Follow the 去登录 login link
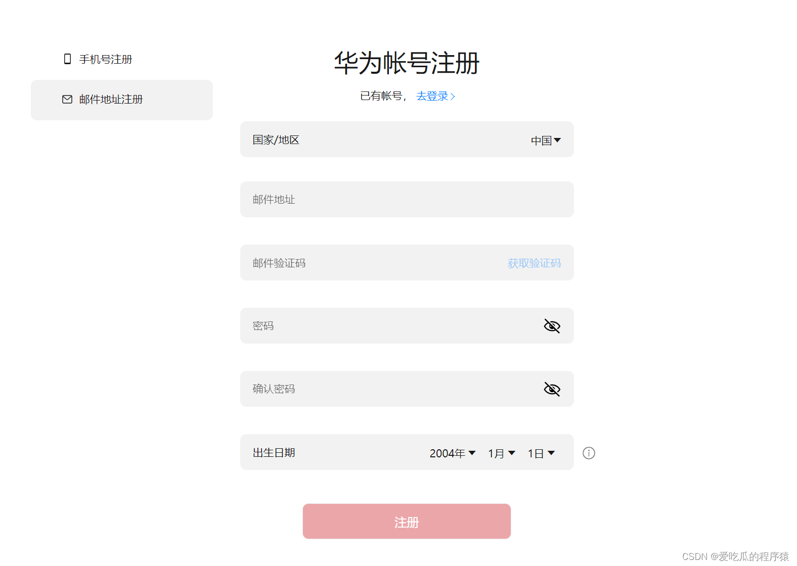 pos(435,96)
